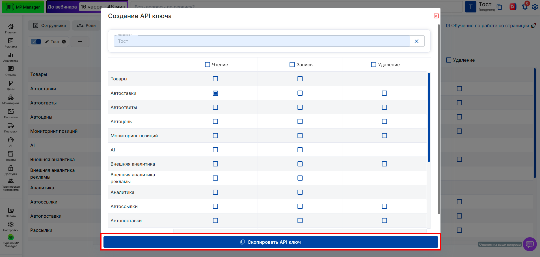The width and height of the screenshot is (540, 257).
Task: Enable Удаление for Автоссылки
Action: (x=385, y=206)
